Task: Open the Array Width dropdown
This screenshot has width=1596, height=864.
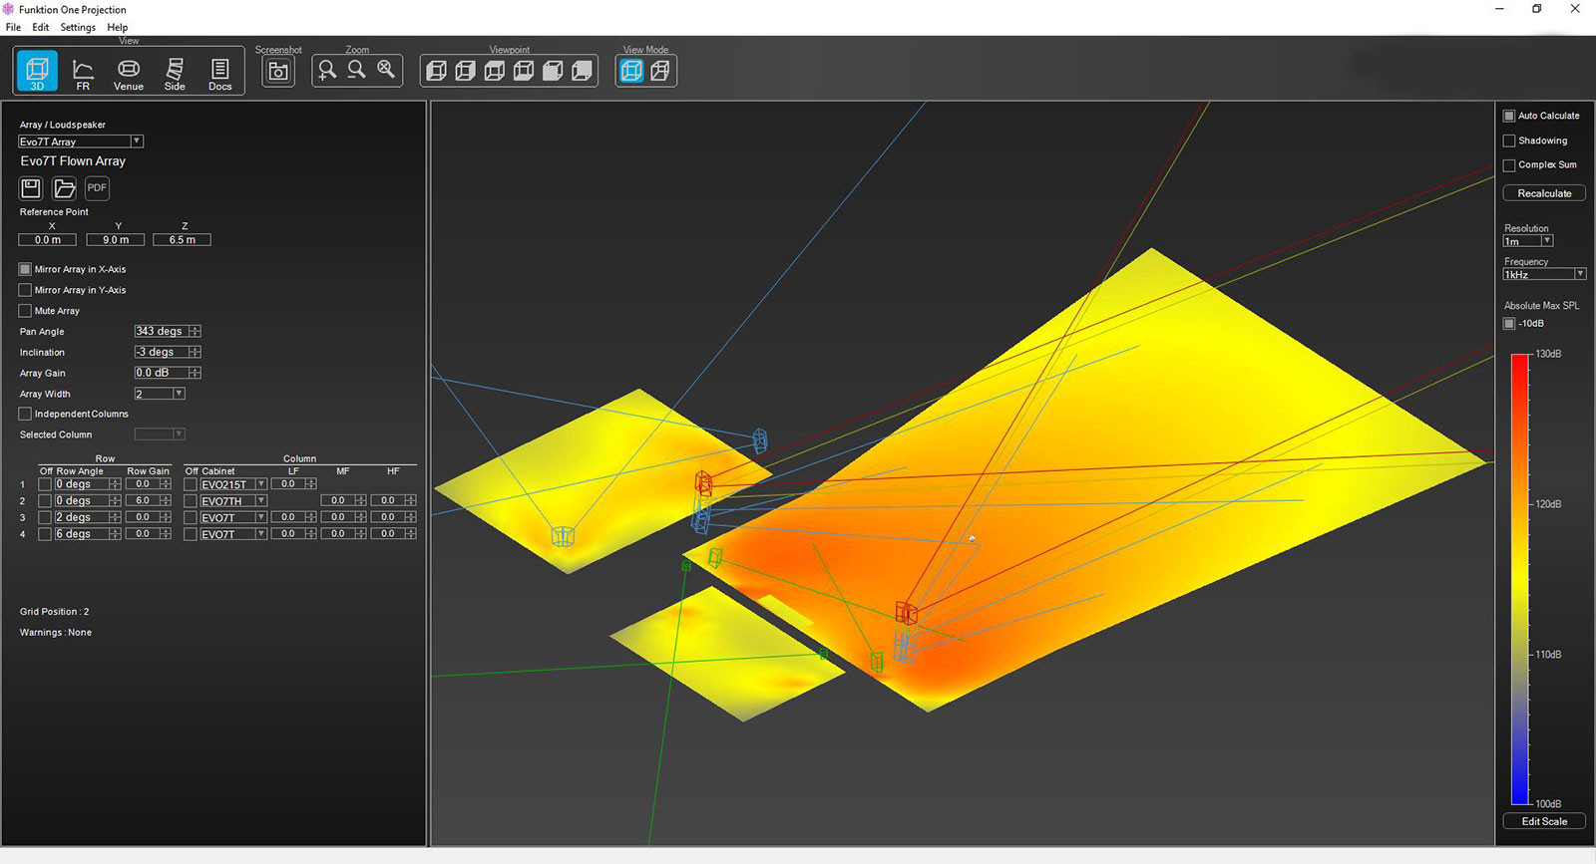Action: (x=160, y=394)
